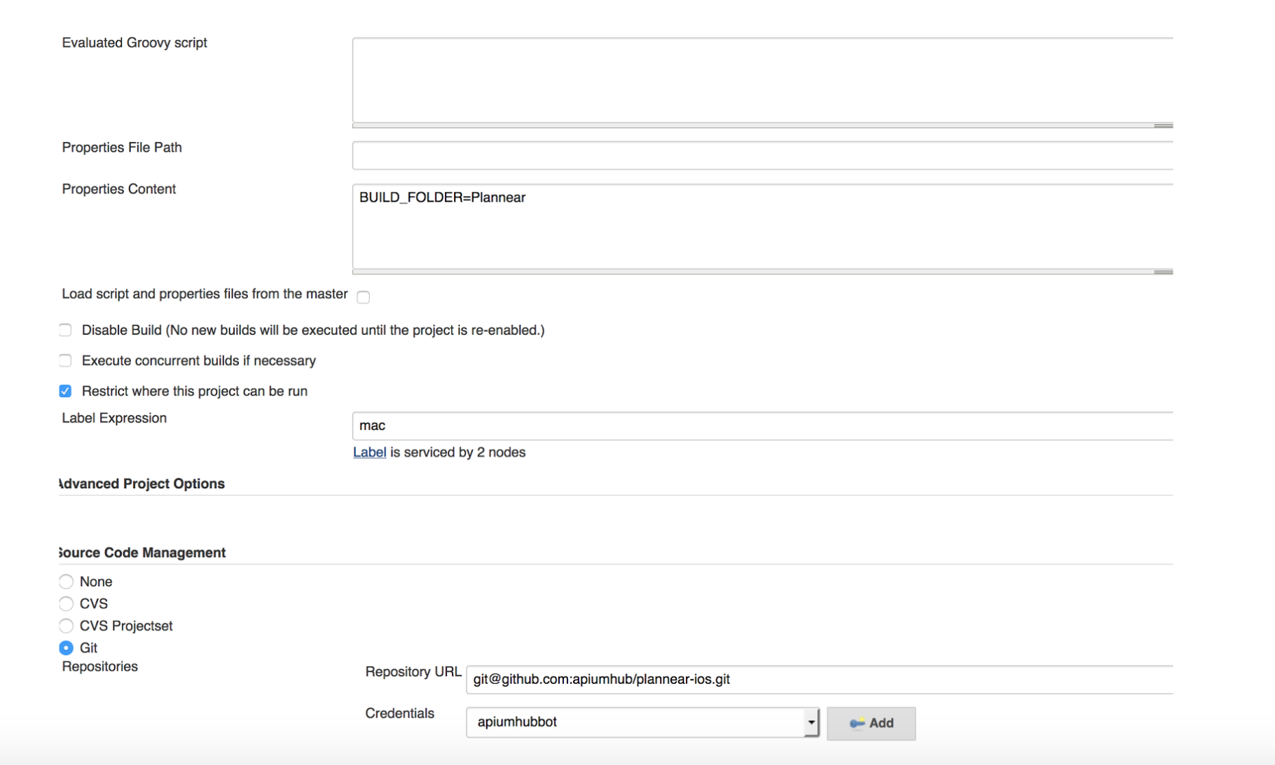1275x765 pixels.
Task: Select None for source code management
Action: tap(66, 581)
